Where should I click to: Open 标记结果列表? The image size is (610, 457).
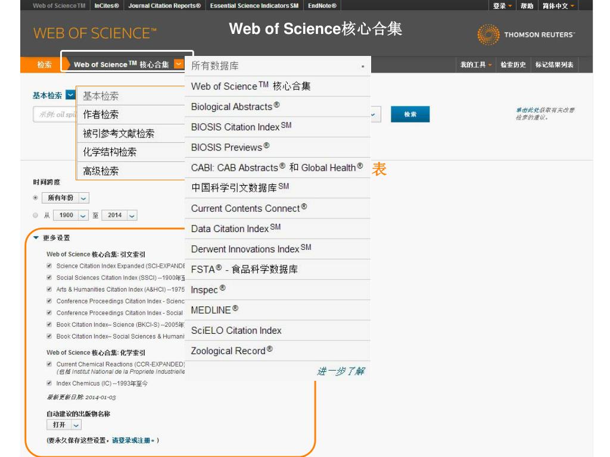pyautogui.click(x=555, y=64)
